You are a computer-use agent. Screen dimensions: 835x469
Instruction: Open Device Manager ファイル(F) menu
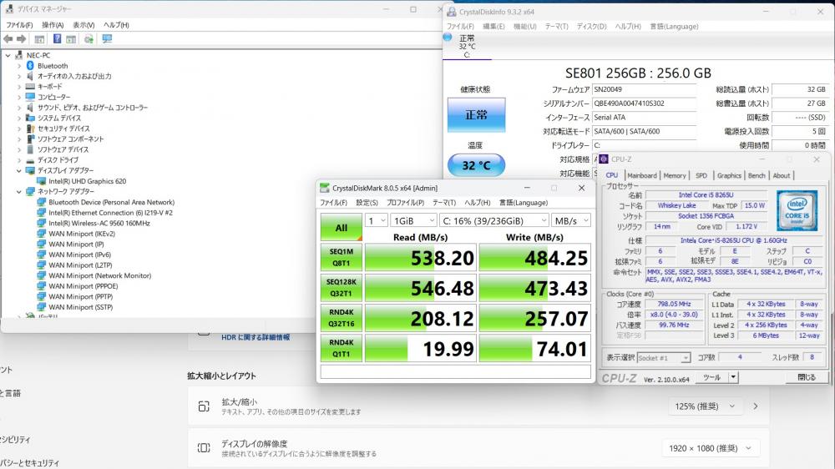click(19, 25)
